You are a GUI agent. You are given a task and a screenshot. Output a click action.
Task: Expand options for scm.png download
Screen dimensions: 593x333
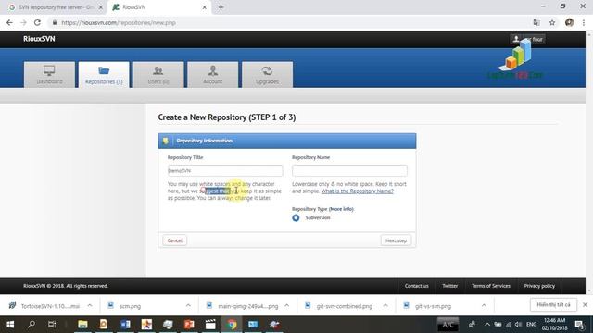(188, 305)
